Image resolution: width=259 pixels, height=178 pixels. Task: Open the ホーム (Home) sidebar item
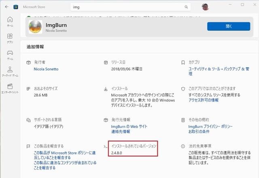(x=10, y=21)
